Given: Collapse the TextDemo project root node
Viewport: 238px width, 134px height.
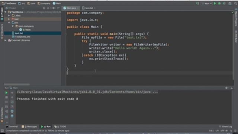Looking at the screenshot, I should pos(6,12).
